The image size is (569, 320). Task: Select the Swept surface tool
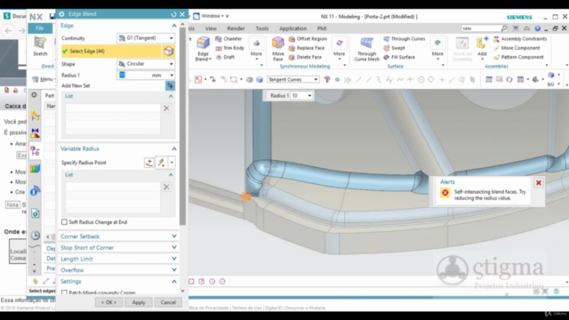click(x=394, y=48)
